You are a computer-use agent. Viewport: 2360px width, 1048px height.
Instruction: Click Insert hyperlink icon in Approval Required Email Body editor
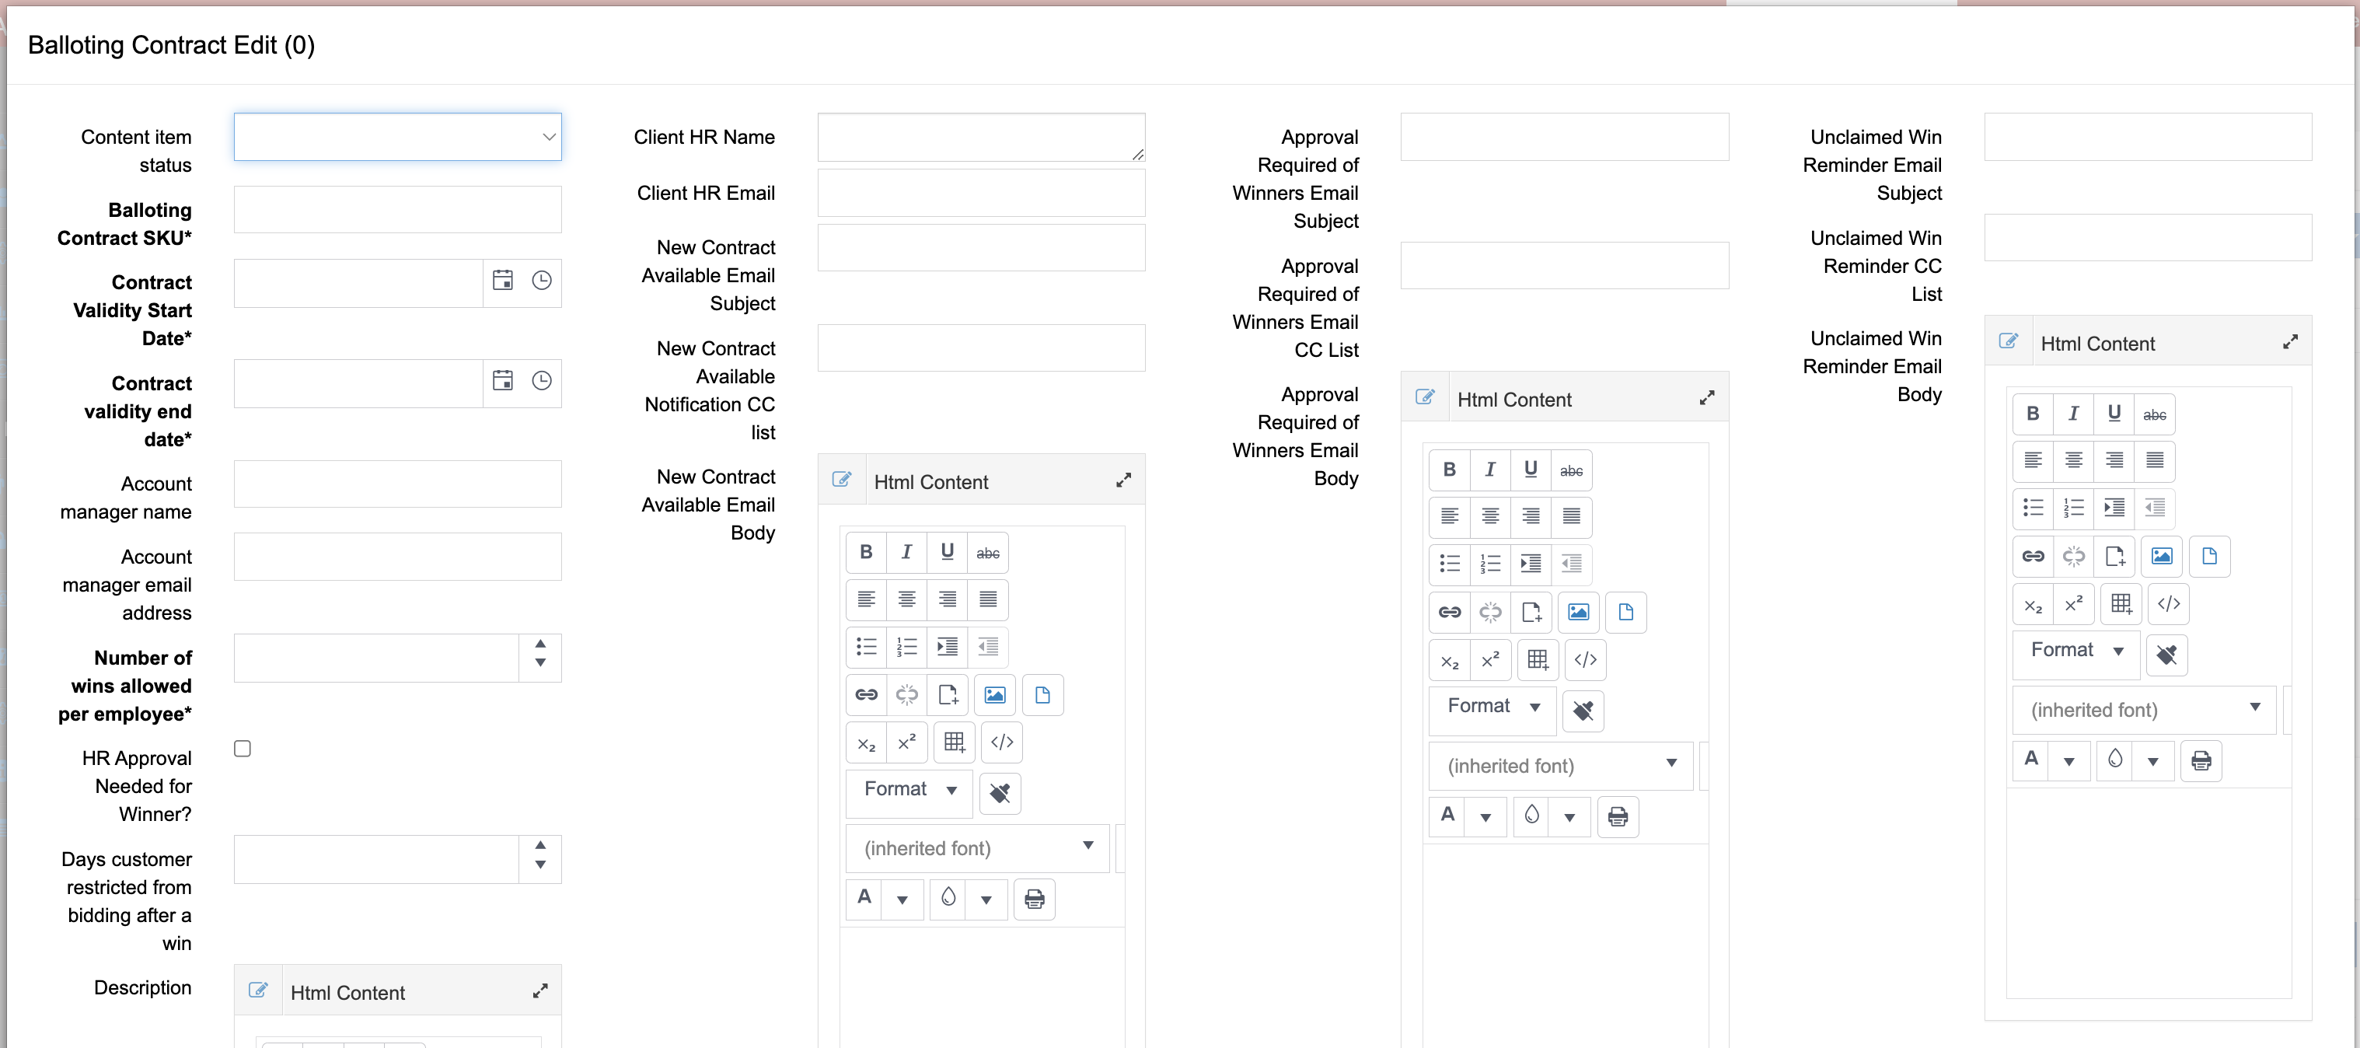point(1448,612)
